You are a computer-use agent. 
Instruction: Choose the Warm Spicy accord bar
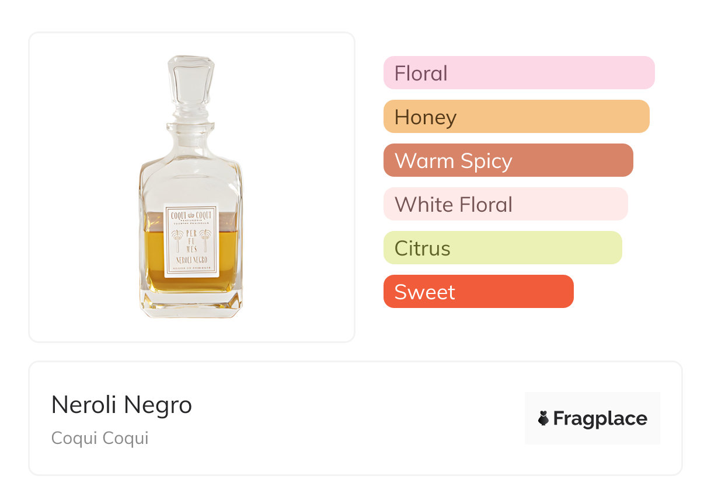point(508,160)
